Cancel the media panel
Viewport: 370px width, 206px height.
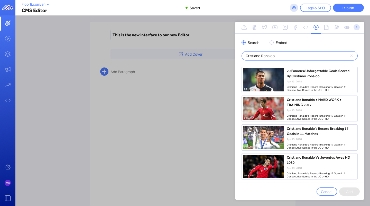point(327,192)
